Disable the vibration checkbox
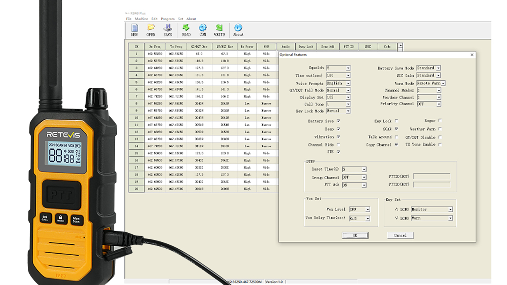This screenshot has width=507, height=285. click(338, 137)
